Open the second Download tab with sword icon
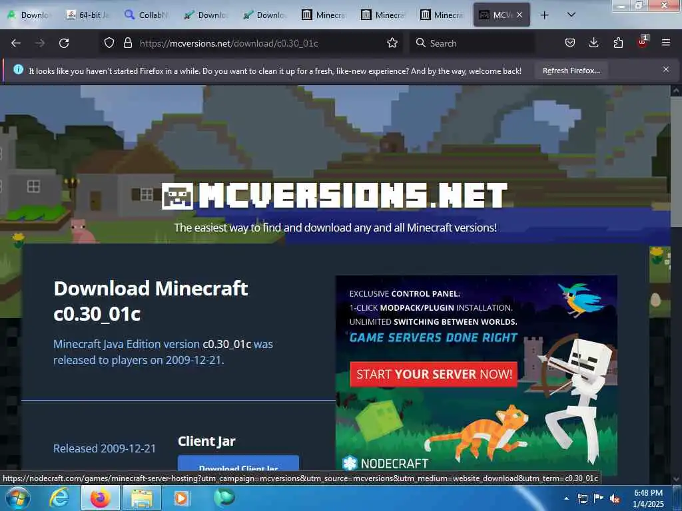Viewport: 682px width, 511px height. click(x=206, y=15)
